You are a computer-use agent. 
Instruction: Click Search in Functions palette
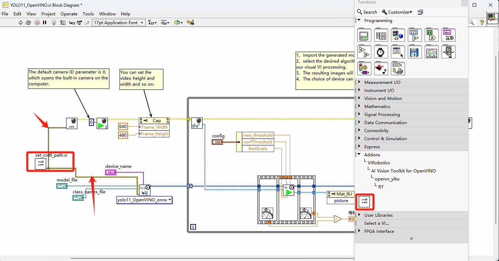pyautogui.click(x=367, y=12)
